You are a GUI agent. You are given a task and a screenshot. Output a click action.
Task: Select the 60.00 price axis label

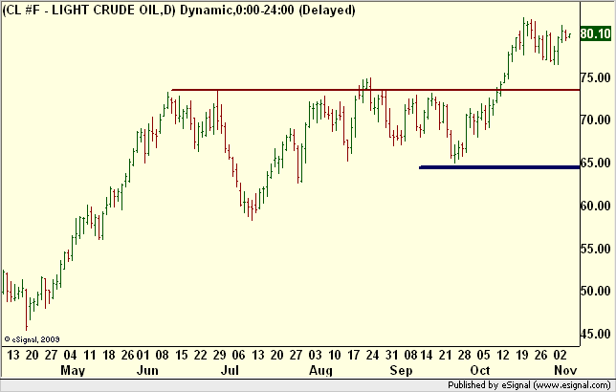[596, 206]
